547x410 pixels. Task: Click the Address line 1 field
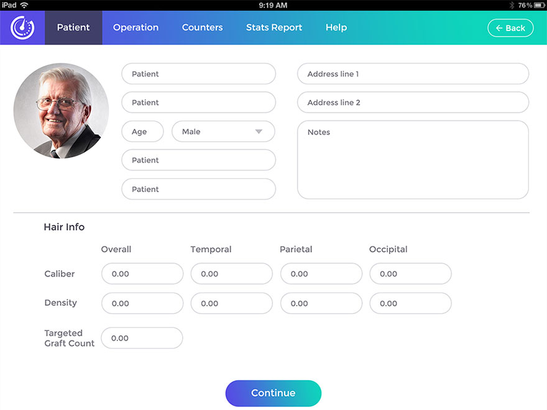coord(412,73)
